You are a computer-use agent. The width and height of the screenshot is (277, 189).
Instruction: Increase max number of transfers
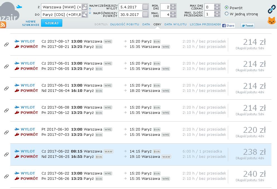click(217, 13)
